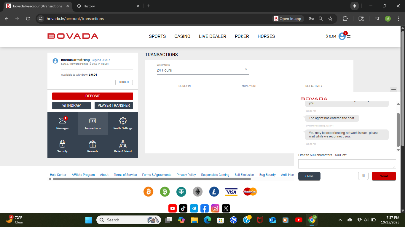Open the Messages inbox icon
The image size is (405, 227).
(x=62, y=121)
